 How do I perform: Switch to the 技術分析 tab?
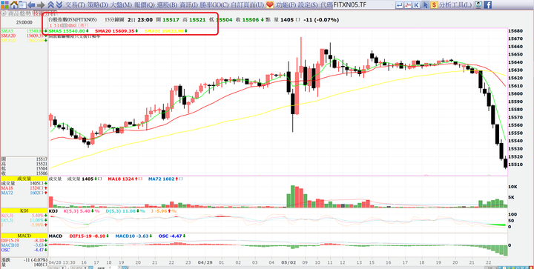(44, 13)
